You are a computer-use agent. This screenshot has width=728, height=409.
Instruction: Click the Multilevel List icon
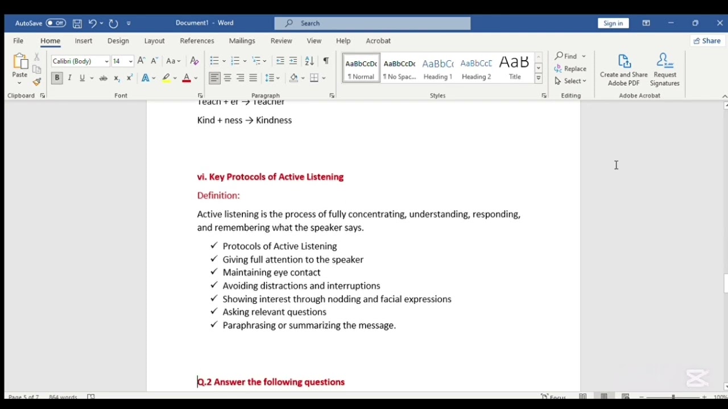pos(256,61)
